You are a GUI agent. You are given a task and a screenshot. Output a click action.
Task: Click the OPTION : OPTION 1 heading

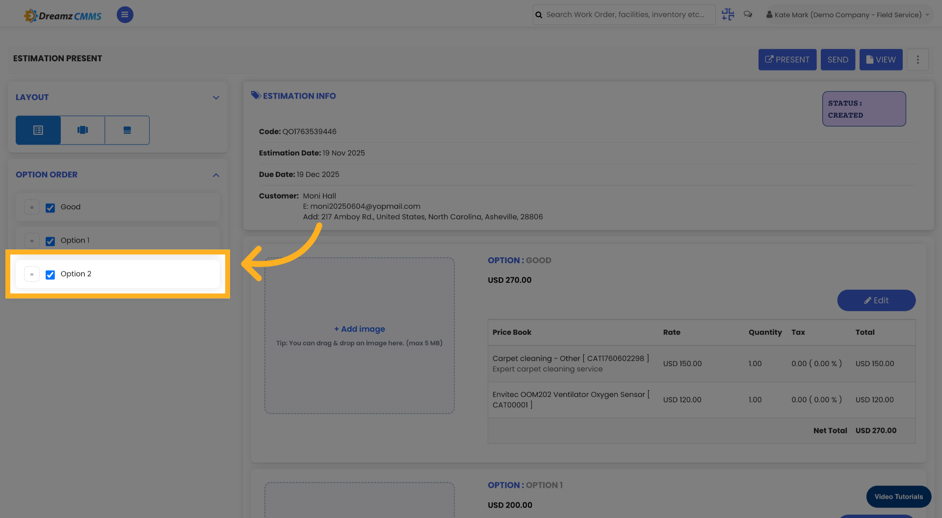(525, 485)
